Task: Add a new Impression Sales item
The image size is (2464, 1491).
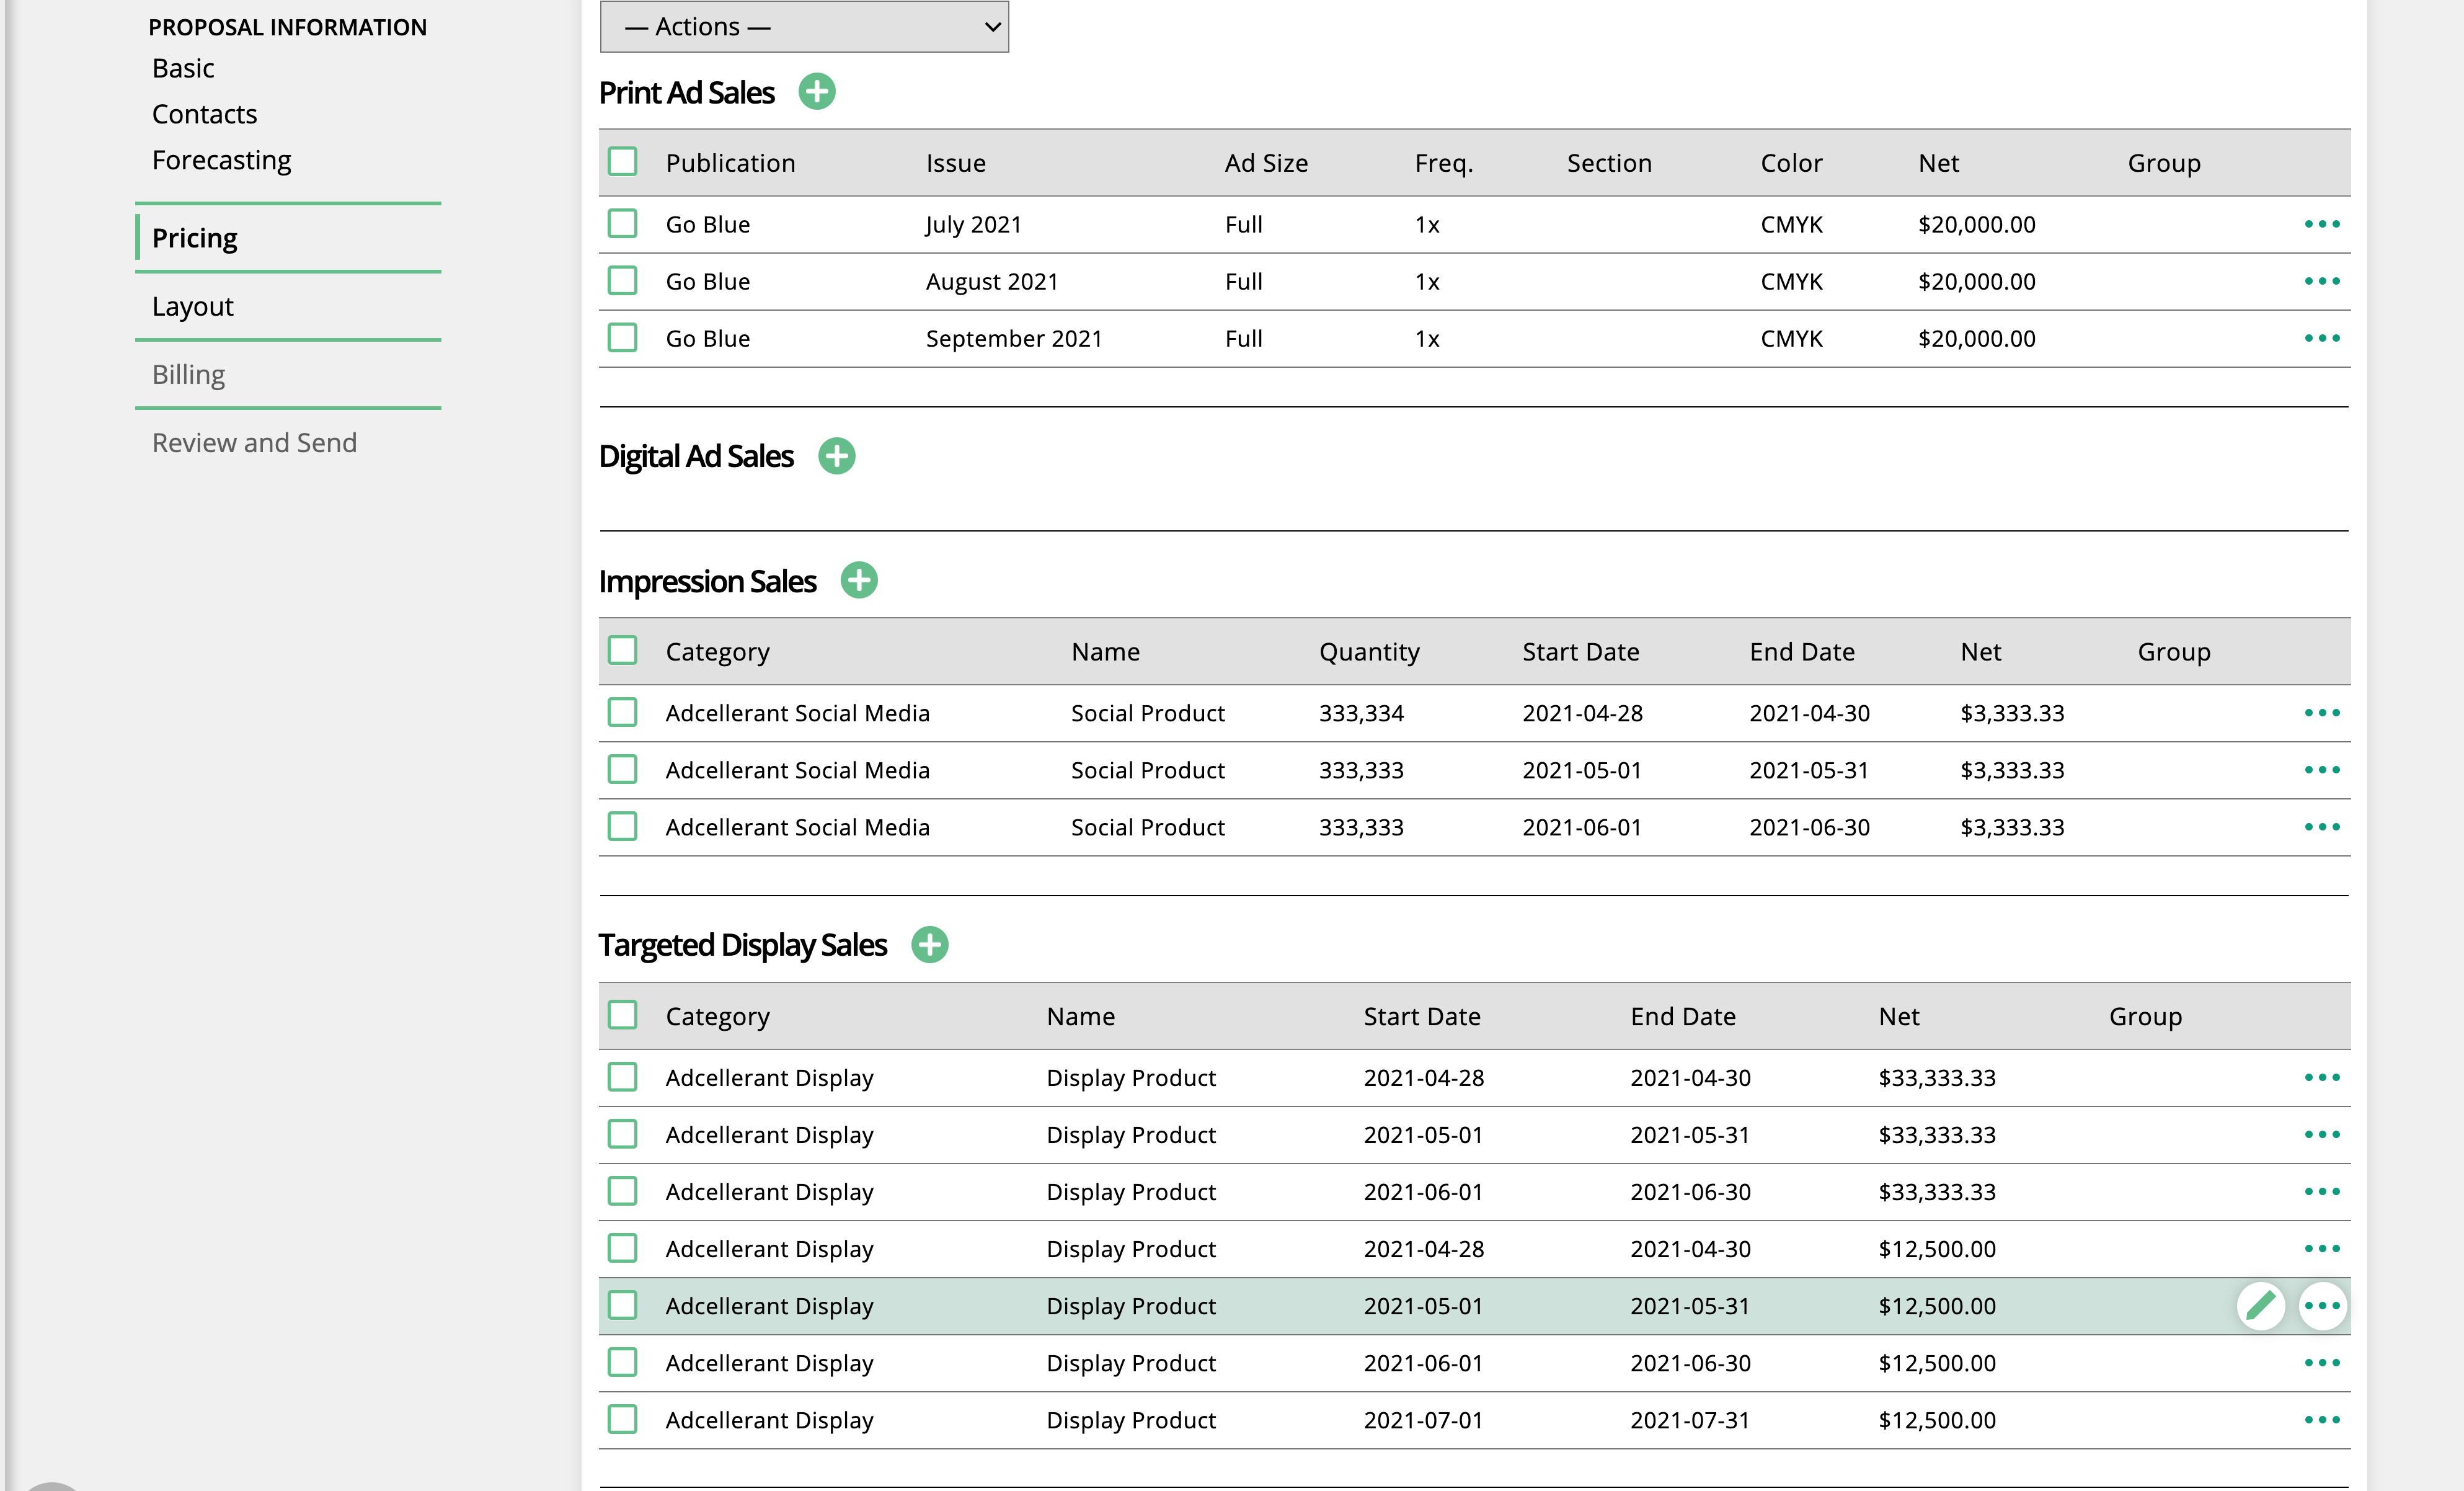Action: click(x=858, y=580)
